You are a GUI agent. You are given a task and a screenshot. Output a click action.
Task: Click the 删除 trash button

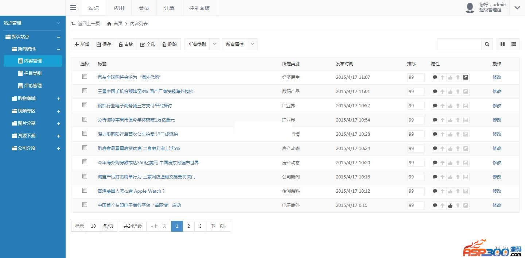tap(170, 45)
